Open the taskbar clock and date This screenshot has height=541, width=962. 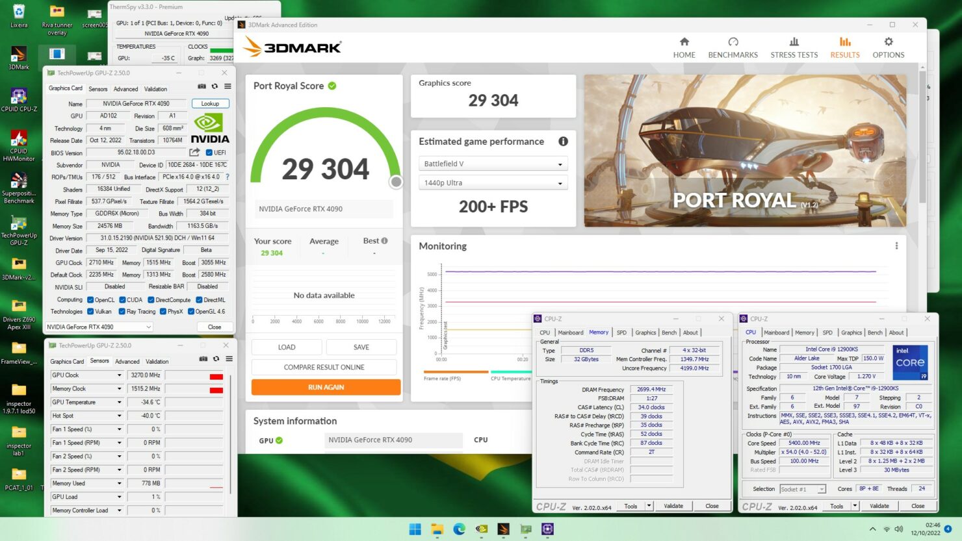[925, 529]
